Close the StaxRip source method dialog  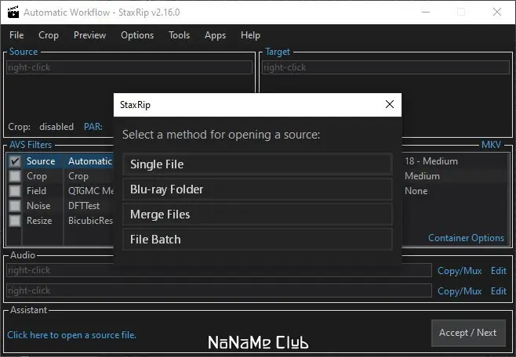(x=390, y=104)
